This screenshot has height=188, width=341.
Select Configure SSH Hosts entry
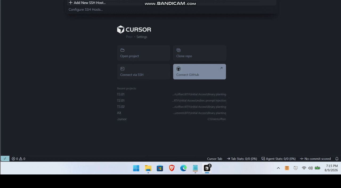(171, 10)
